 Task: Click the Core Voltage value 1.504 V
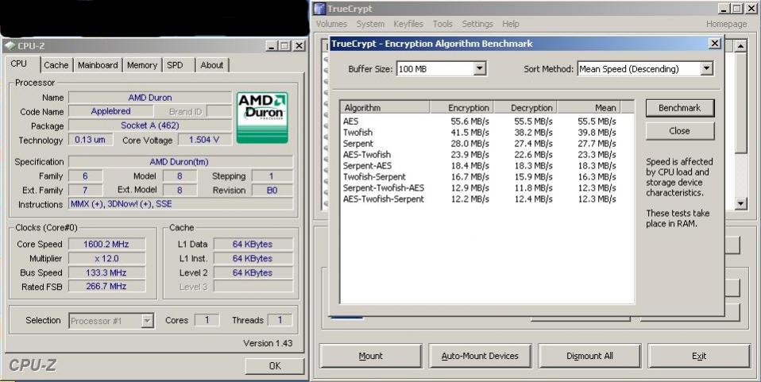[x=204, y=140]
